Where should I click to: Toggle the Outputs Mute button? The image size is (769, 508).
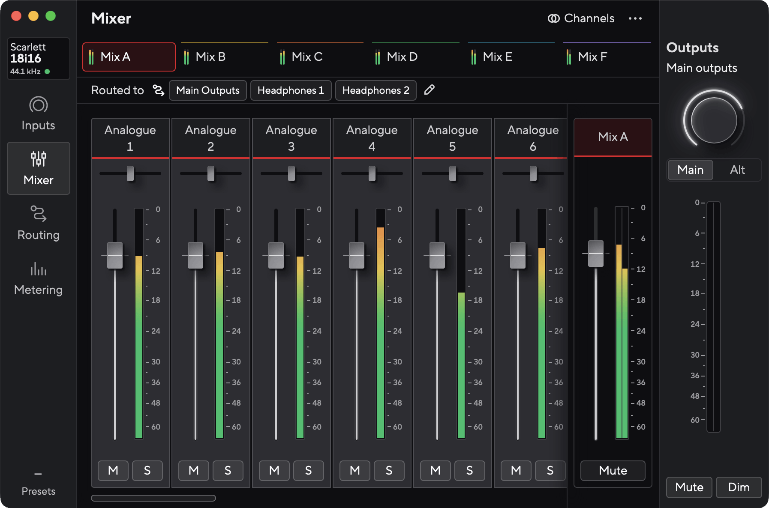click(689, 487)
